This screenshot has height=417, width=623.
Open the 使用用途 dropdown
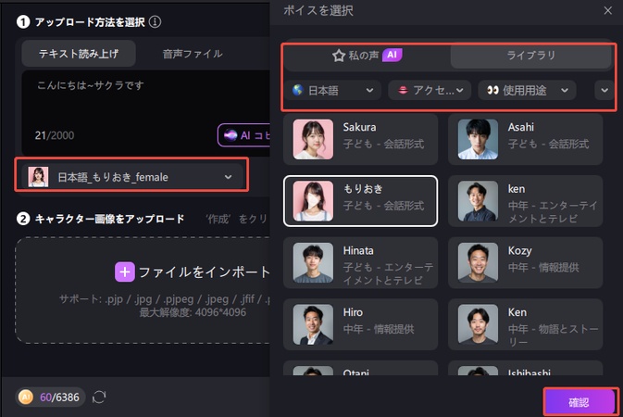coord(527,90)
